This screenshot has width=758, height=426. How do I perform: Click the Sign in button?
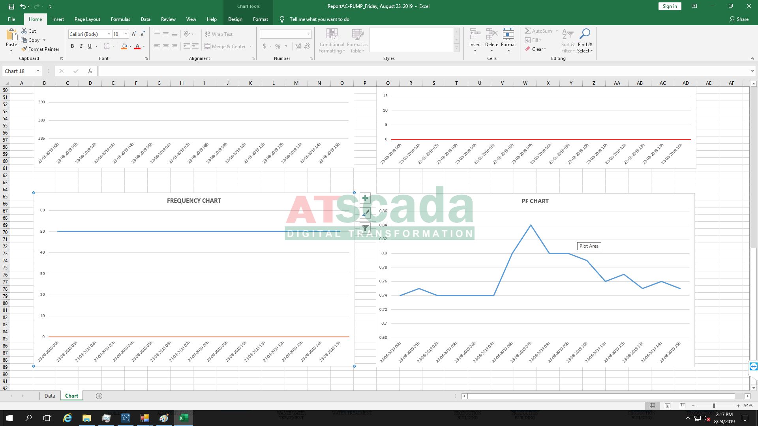coord(670,6)
